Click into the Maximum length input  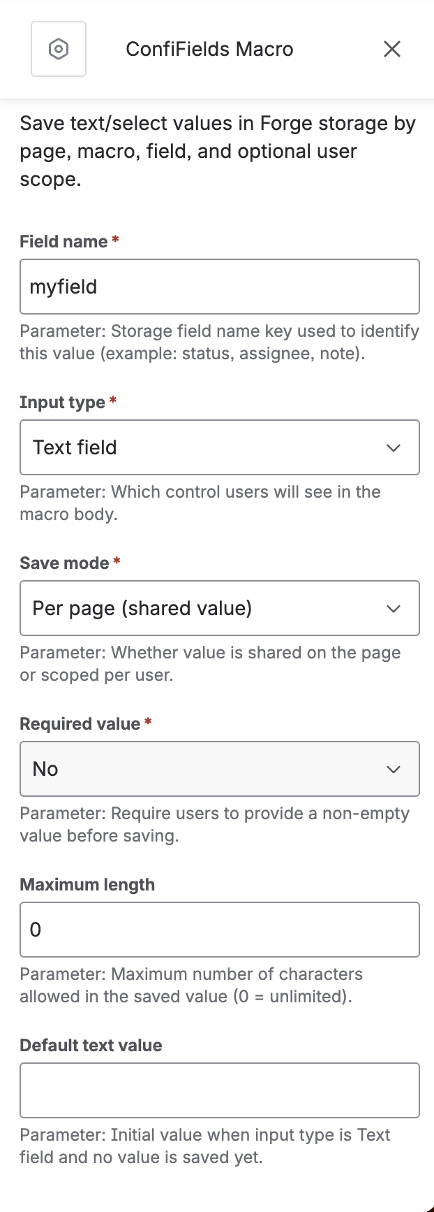pyautogui.click(x=219, y=930)
